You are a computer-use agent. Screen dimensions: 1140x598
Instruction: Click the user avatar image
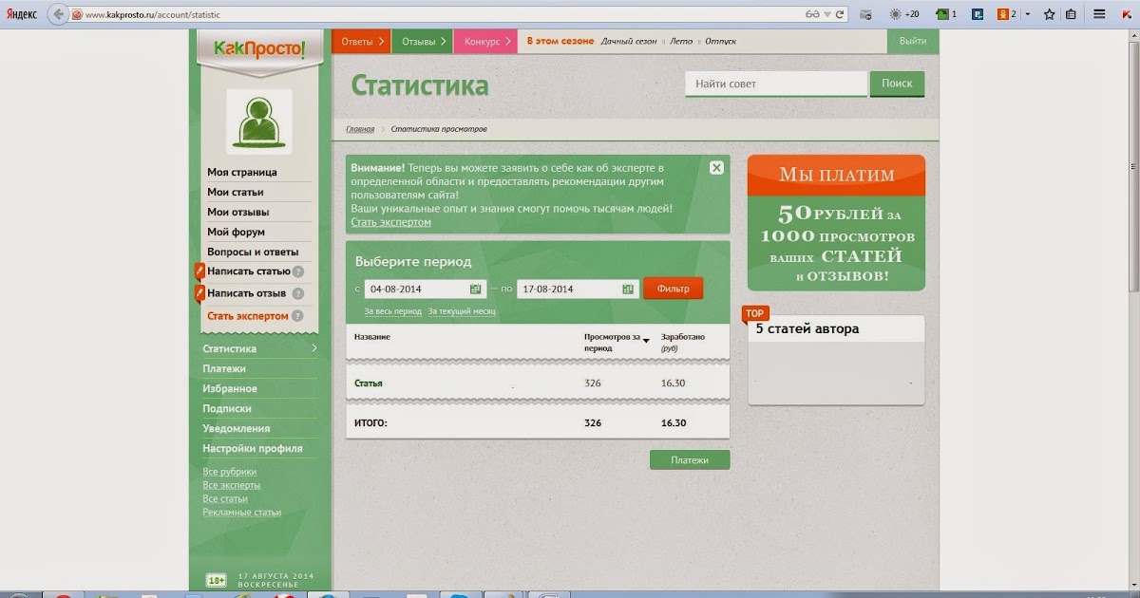click(258, 121)
